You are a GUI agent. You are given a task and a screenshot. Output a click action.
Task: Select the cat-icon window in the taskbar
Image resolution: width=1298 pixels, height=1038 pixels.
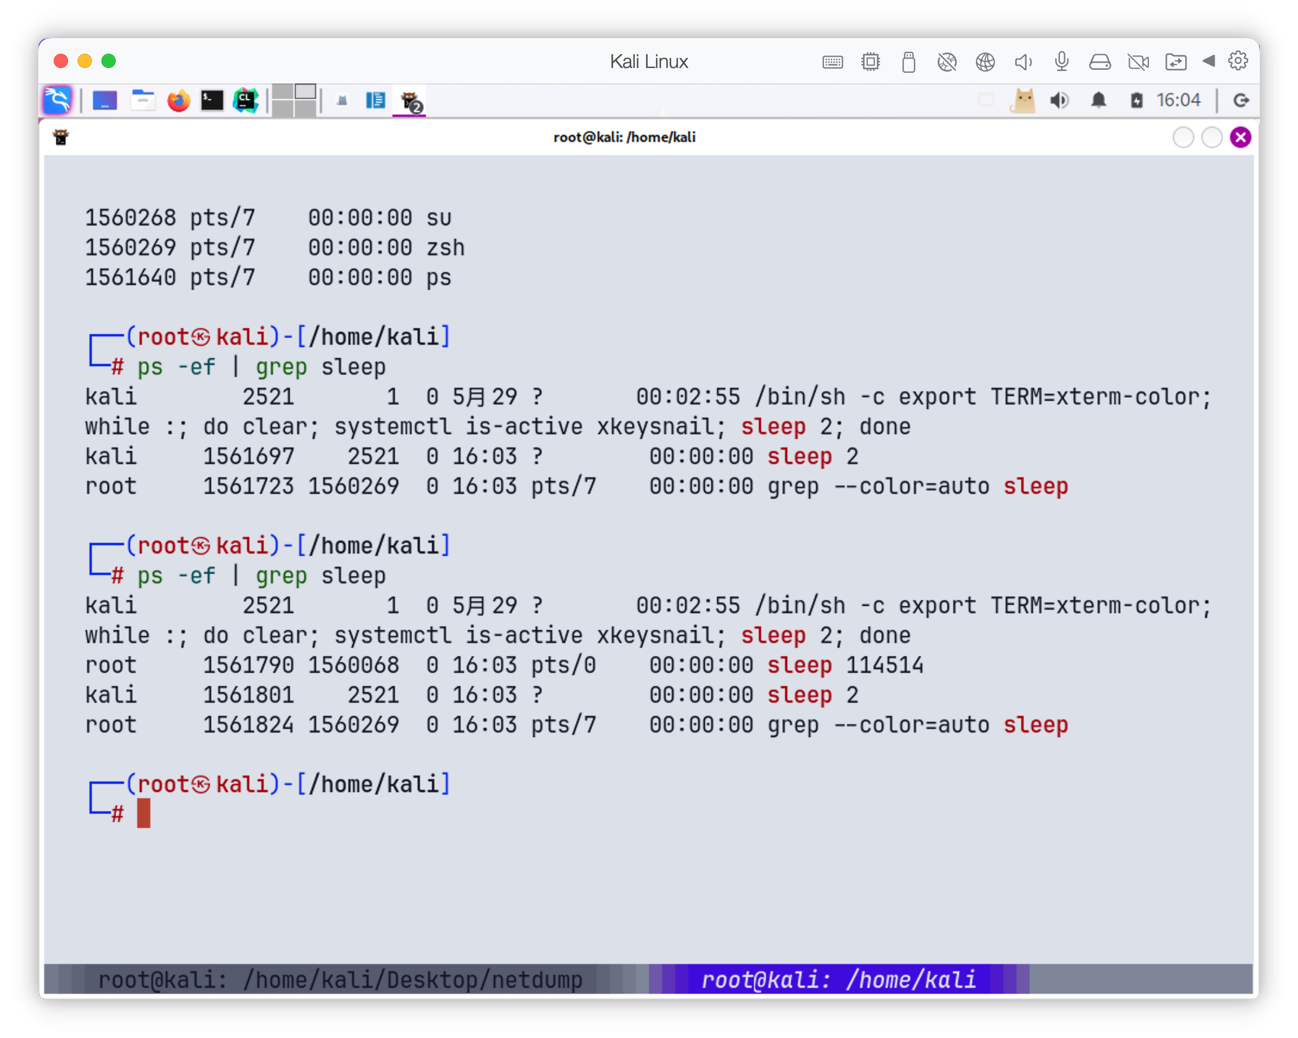[342, 100]
